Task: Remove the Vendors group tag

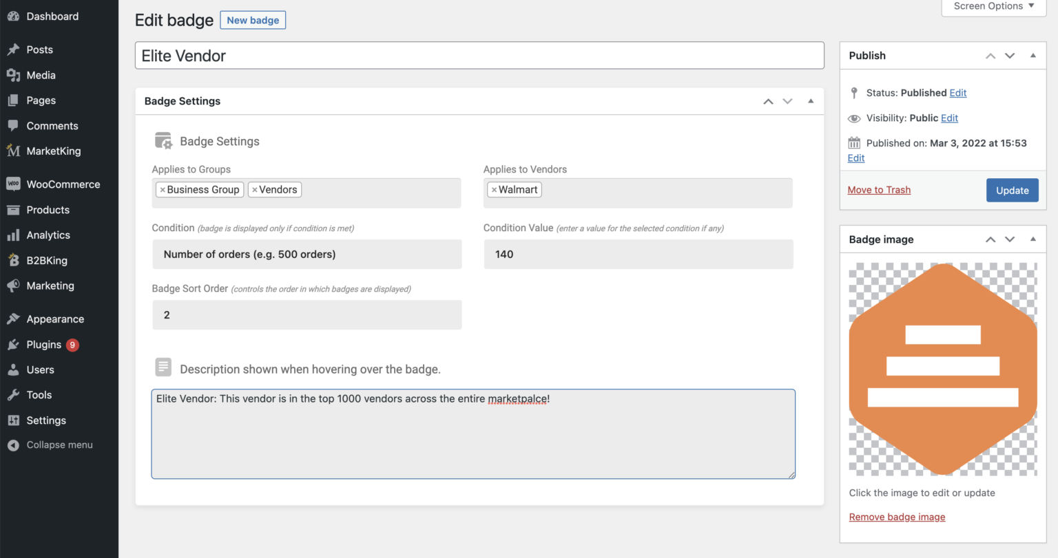Action: coord(255,190)
